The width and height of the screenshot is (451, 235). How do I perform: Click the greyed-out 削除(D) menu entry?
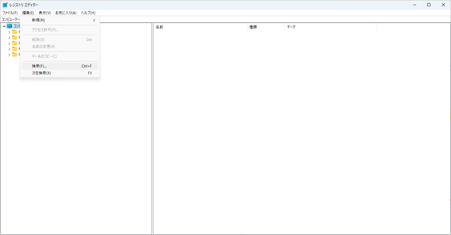coord(60,40)
